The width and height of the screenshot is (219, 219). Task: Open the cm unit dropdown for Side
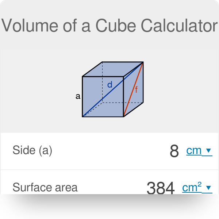pos(194,150)
